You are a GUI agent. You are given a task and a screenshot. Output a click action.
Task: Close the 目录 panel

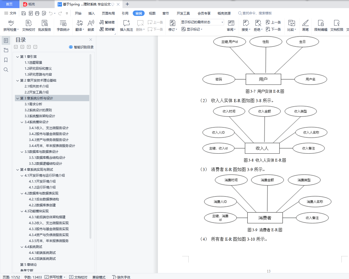[91, 40]
